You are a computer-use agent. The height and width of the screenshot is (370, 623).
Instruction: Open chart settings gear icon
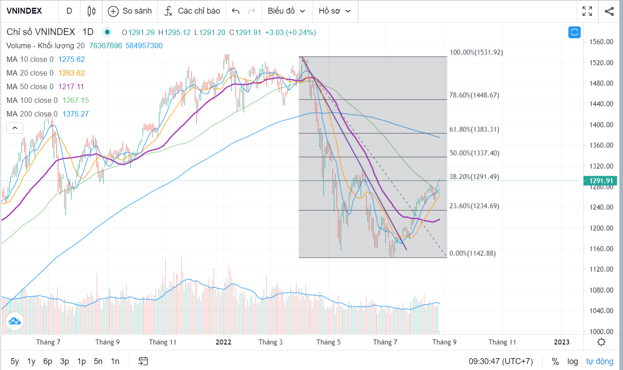point(601,342)
